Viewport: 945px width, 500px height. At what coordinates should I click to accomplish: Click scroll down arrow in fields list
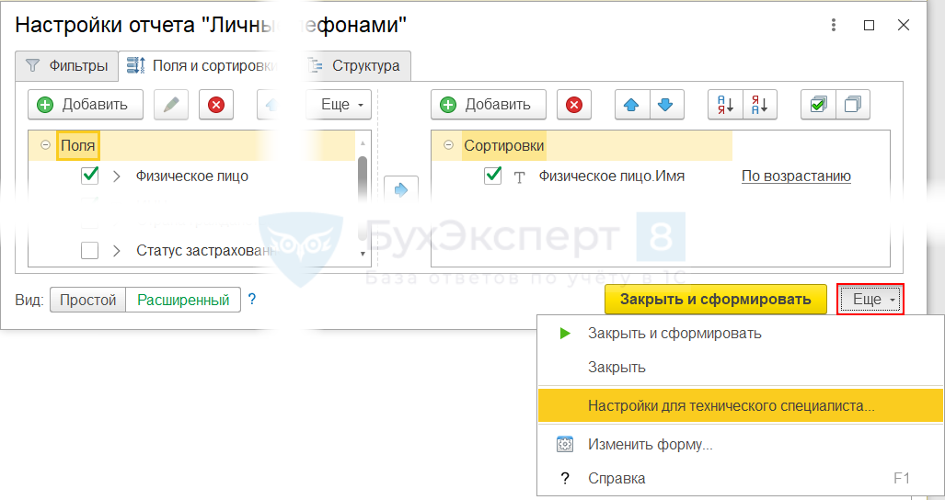click(x=363, y=254)
